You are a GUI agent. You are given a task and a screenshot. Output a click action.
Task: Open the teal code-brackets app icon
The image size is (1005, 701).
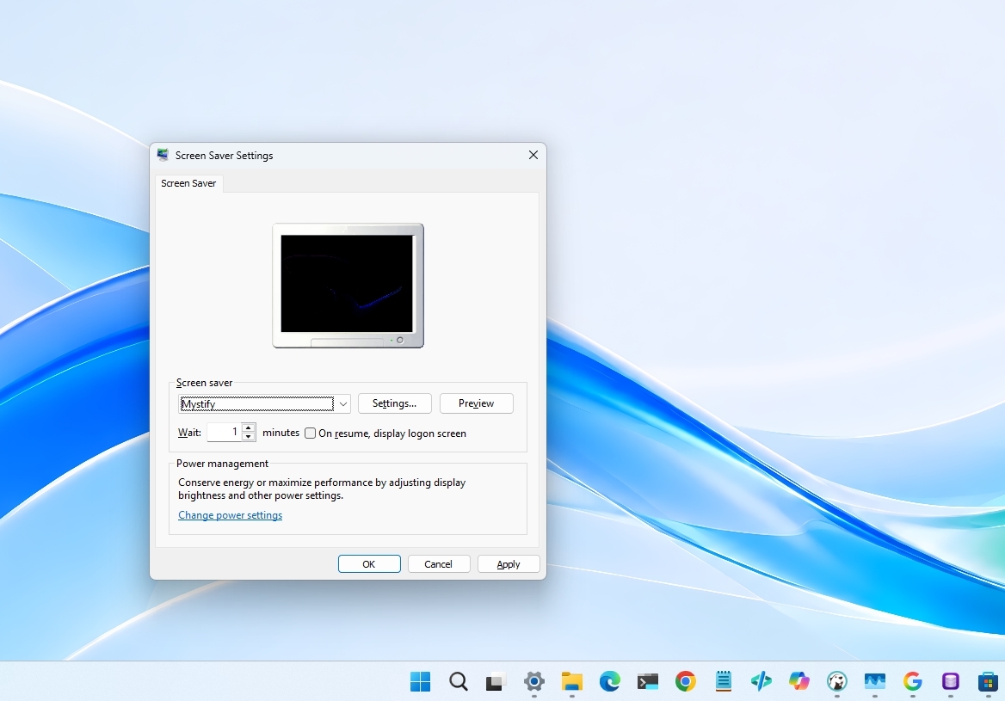(x=761, y=681)
